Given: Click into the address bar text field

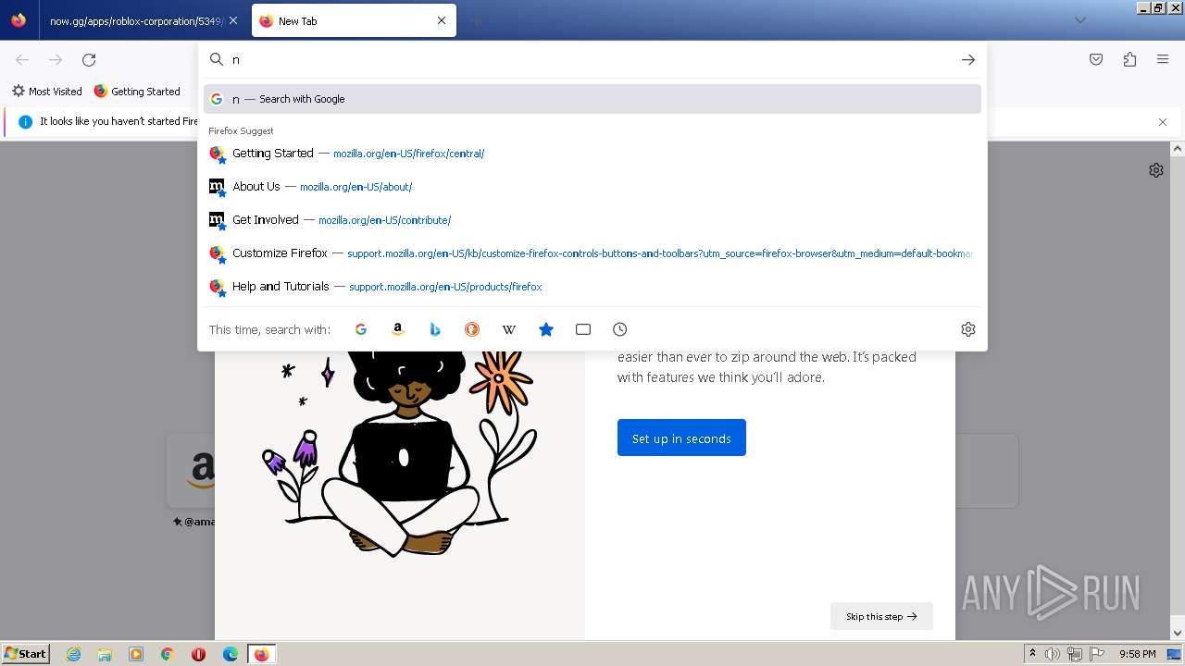Looking at the screenshot, I should click(592, 59).
